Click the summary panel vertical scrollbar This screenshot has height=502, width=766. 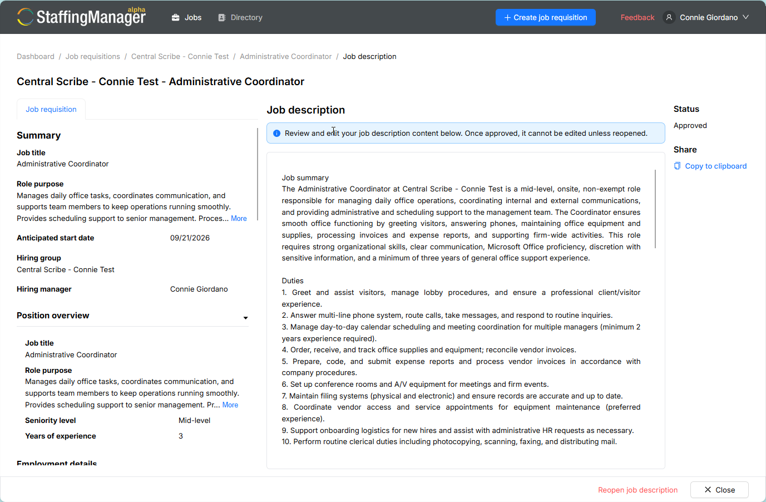click(x=258, y=174)
